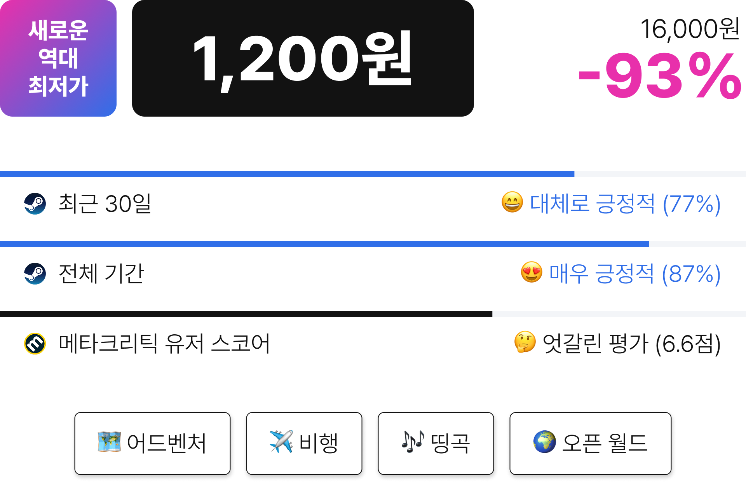The height and width of the screenshot is (482, 746).
Task: Click the music notes emoji in 띵곡 tag
Action: pyautogui.click(x=413, y=442)
